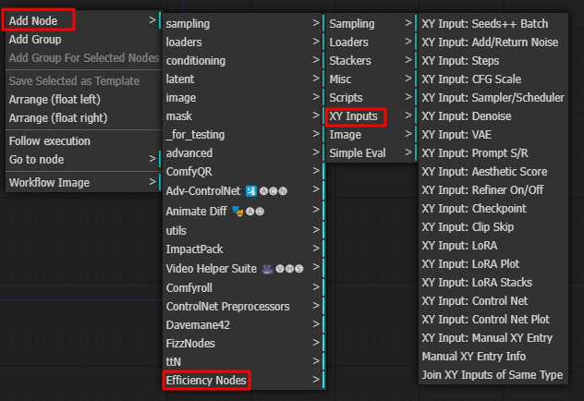Open the Comfyroll category
Screen dimensions: 584x401
pyautogui.click(x=244, y=287)
